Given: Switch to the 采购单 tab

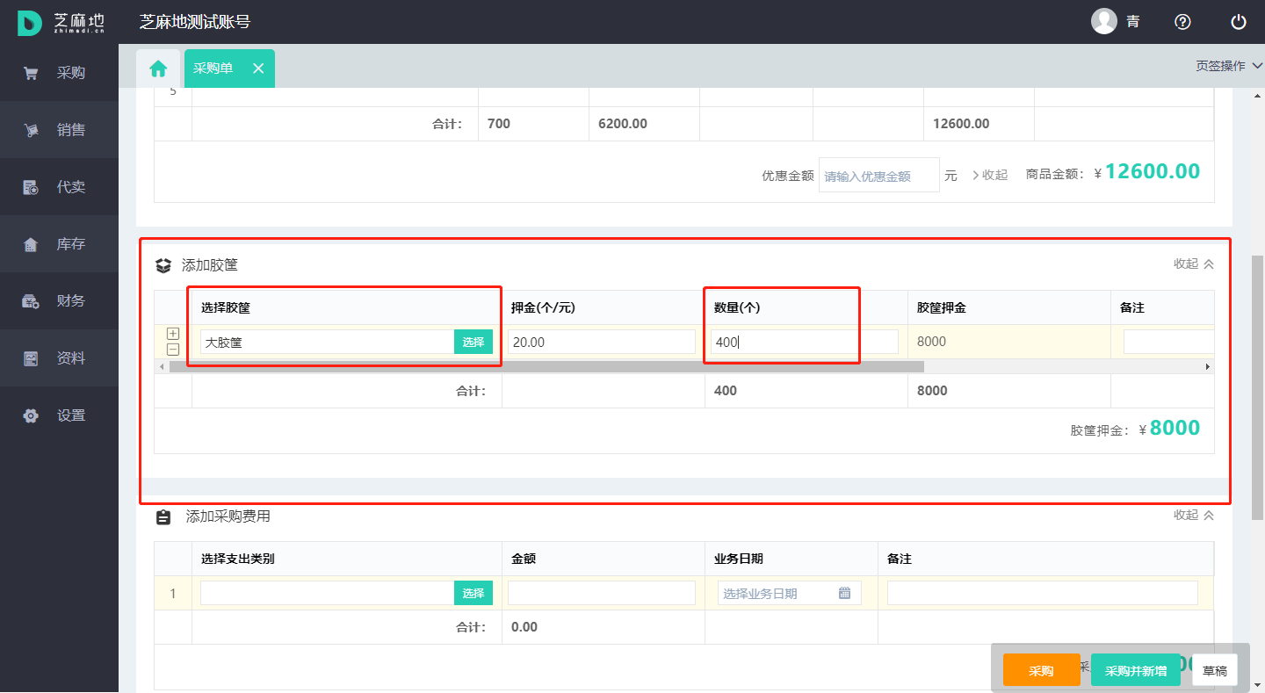Looking at the screenshot, I should click(213, 69).
